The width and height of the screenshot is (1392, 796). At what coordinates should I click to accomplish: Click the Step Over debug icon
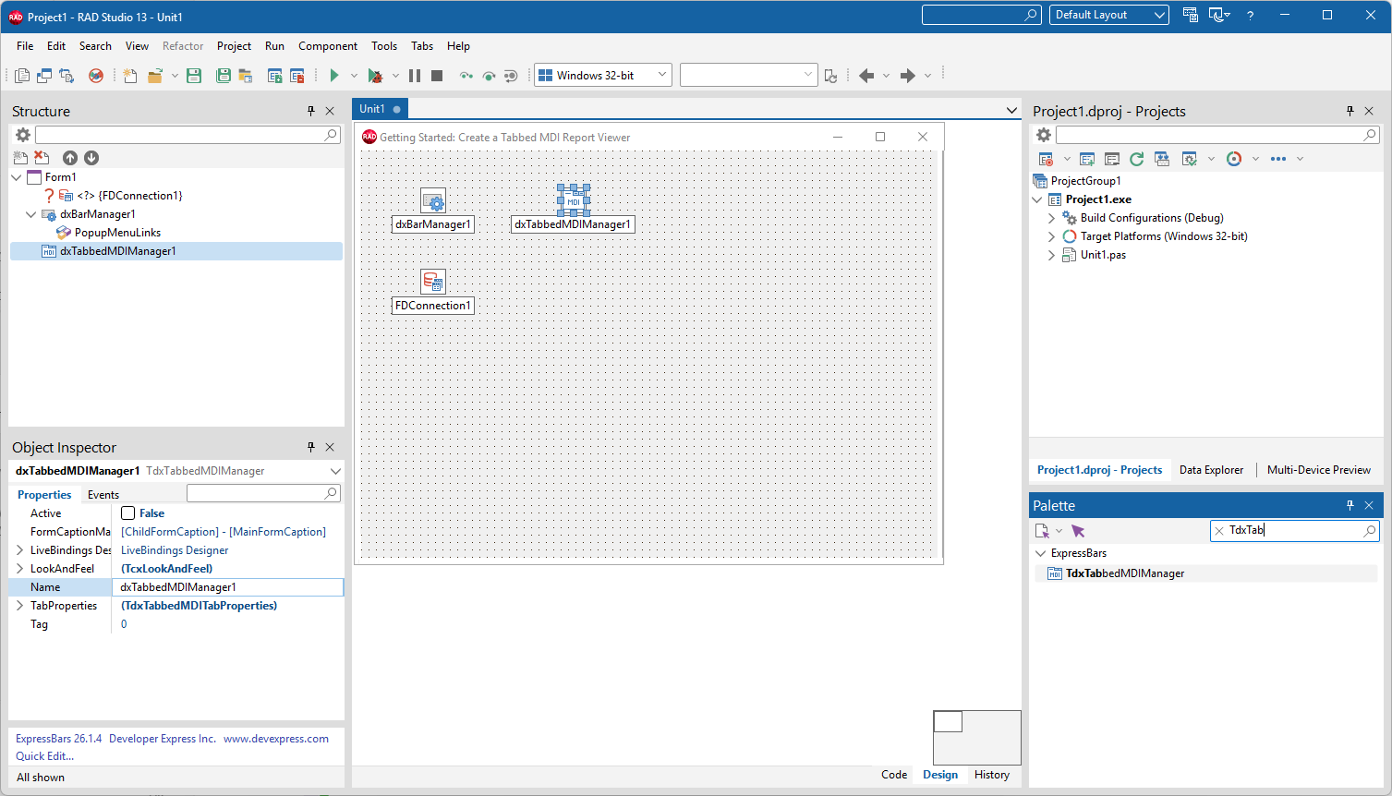point(489,76)
